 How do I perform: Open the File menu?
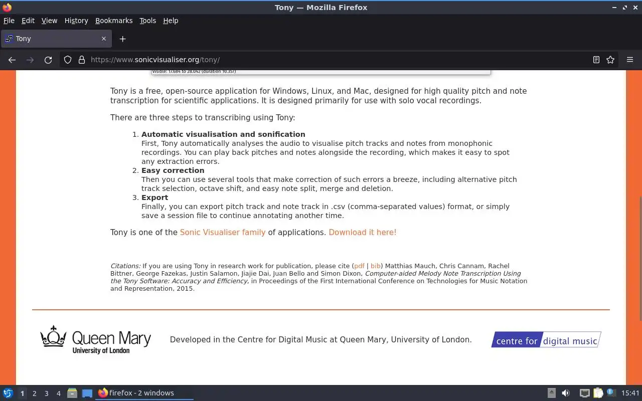(9, 21)
